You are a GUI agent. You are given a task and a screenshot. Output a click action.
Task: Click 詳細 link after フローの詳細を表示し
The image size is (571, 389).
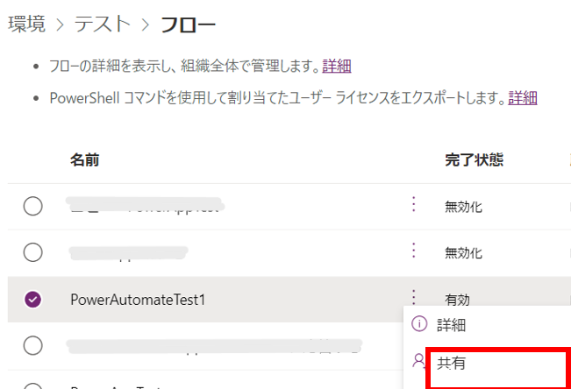337,67
